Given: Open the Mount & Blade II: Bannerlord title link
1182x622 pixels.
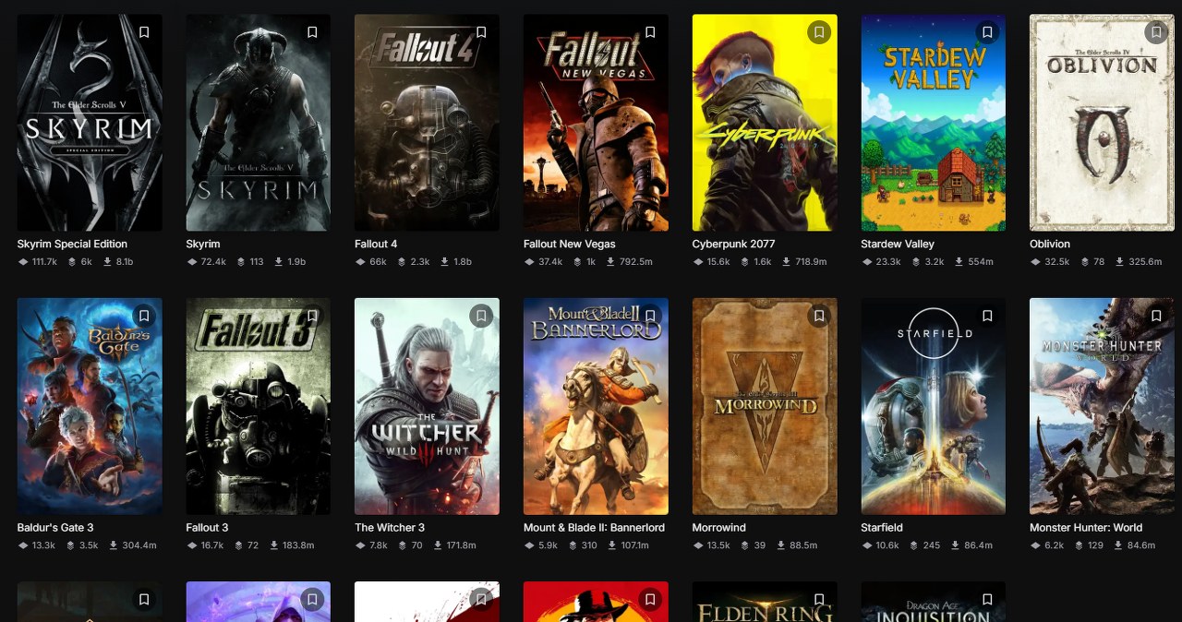Looking at the screenshot, I should pos(594,528).
